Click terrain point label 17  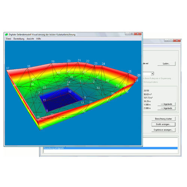point(8,68)
